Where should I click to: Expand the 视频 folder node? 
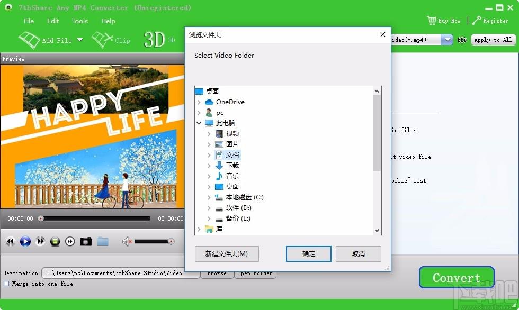(x=209, y=134)
